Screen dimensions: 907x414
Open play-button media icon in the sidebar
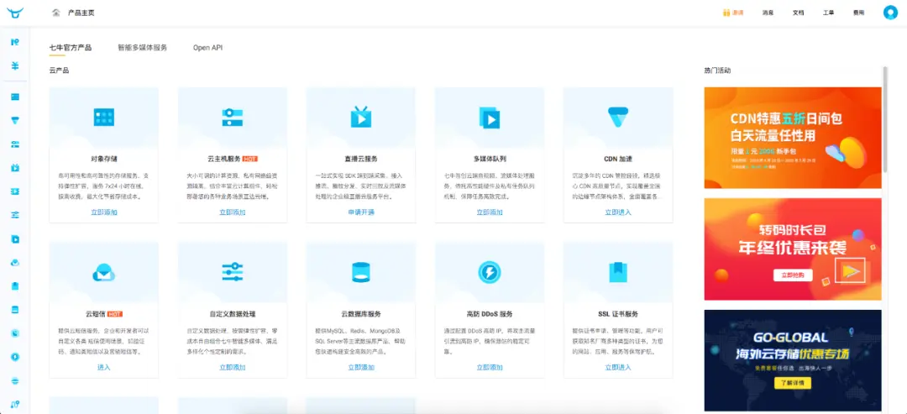click(x=15, y=238)
